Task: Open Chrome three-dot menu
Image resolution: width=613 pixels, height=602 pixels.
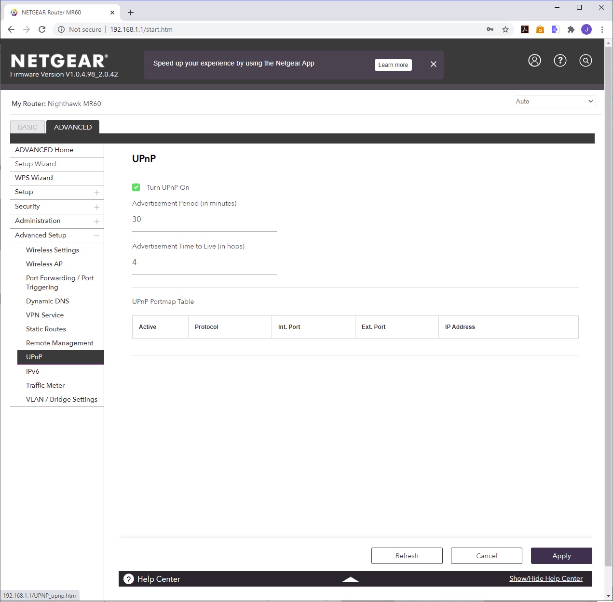Action: (602, 29)
